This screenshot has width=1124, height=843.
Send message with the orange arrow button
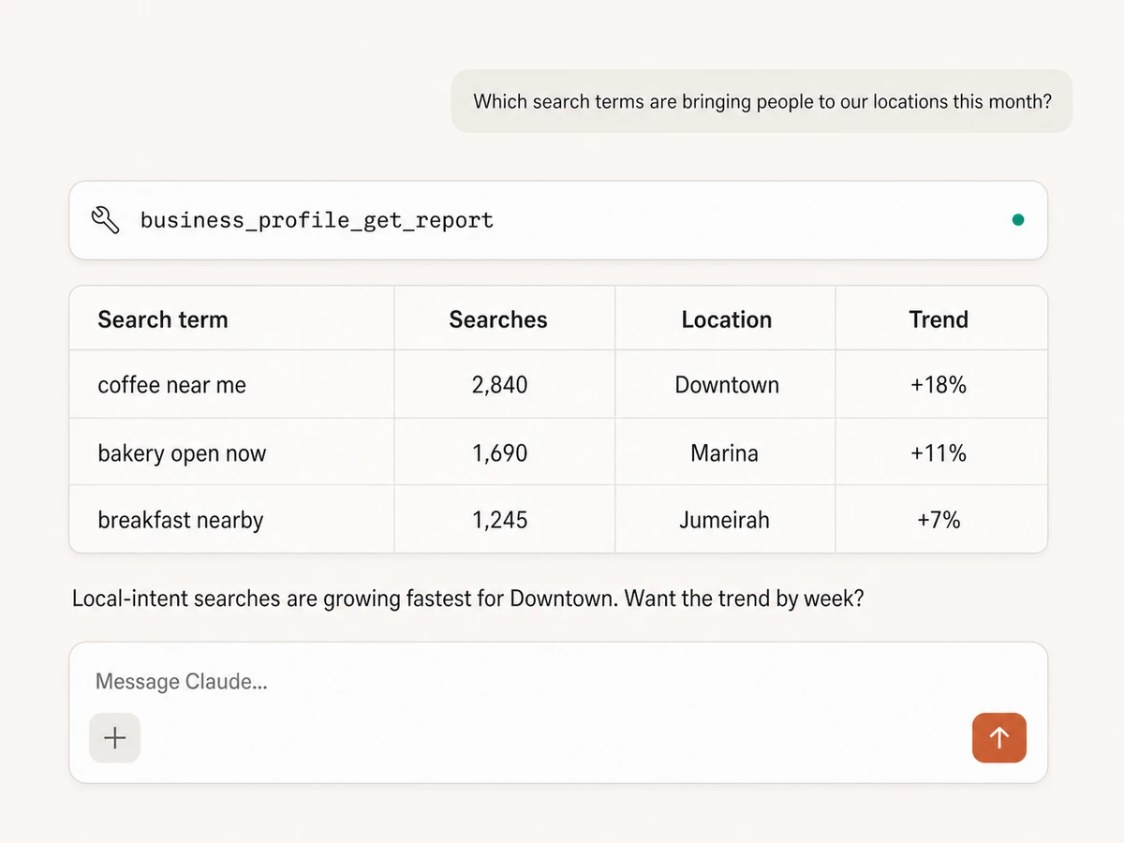pos(999,738)
